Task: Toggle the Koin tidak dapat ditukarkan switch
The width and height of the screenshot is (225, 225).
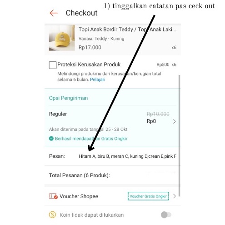Action: tap(166, 215)
